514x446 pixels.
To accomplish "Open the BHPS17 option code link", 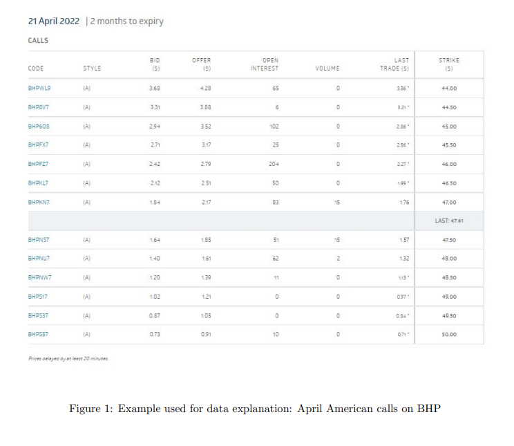I will pyautogui.click(x=38, y=297).
